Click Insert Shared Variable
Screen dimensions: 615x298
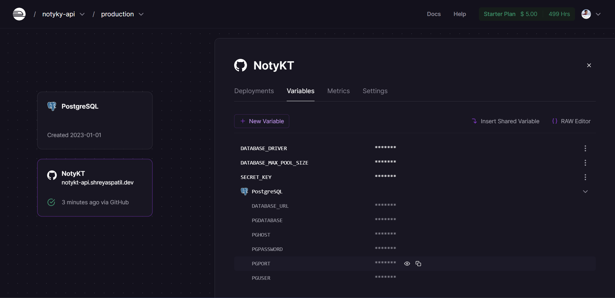pos(505,121)
